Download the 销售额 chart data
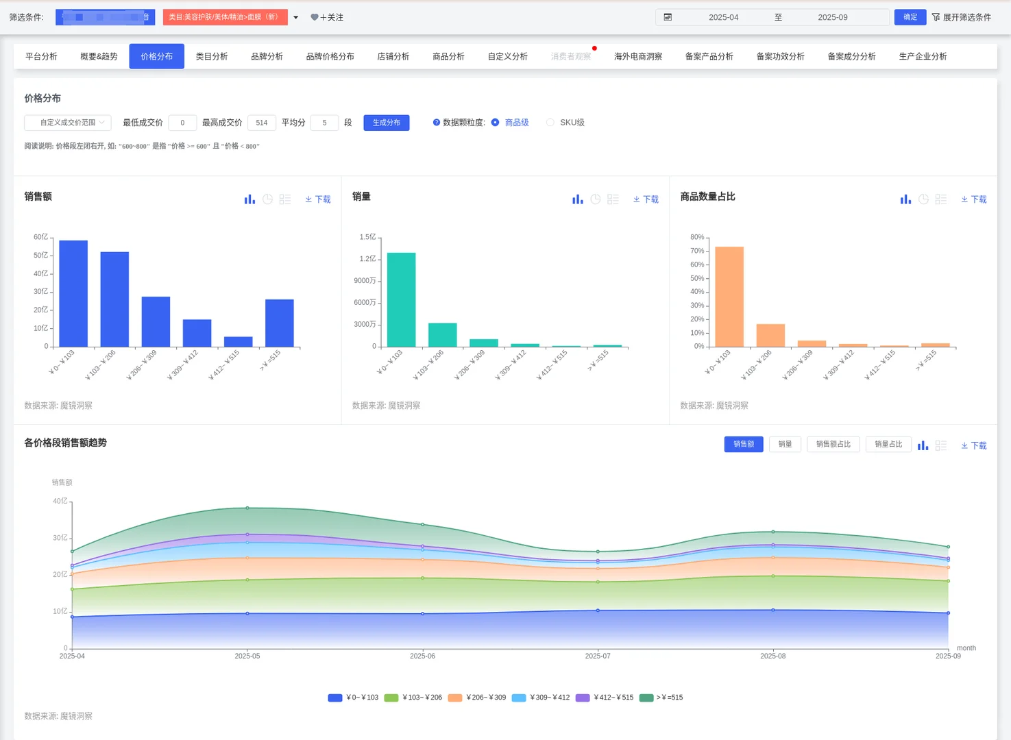Screen dimensions: 1011x740 [x=318, y=199]
